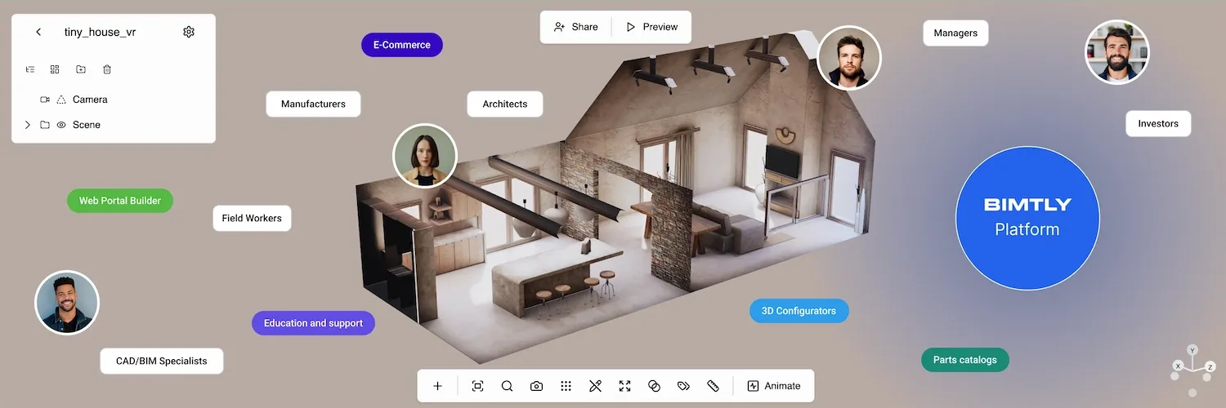Select the Camera item in scene tree

point(90,100)
